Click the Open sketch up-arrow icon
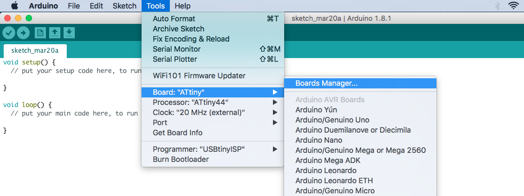This screenshot has width=524, height=196. (55, 32)
